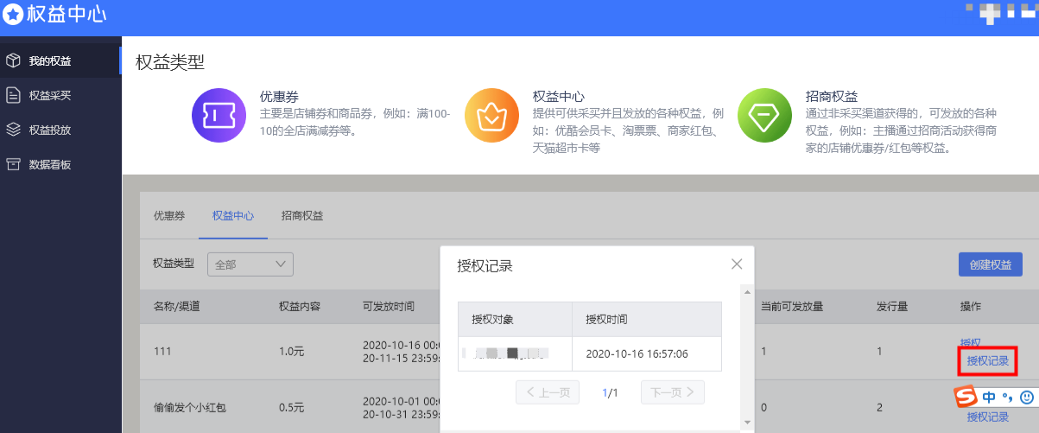Click 授权记录 link for 偷偷发个小红包
Image resolution: width=1039 pixels, height=433 pixels.
(988, 417)
